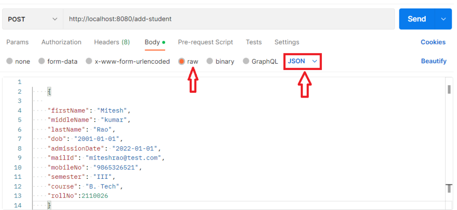The height and width of the screenshot is (210, 457).
Task: Click the "semester" key
Action: point(66,177)
